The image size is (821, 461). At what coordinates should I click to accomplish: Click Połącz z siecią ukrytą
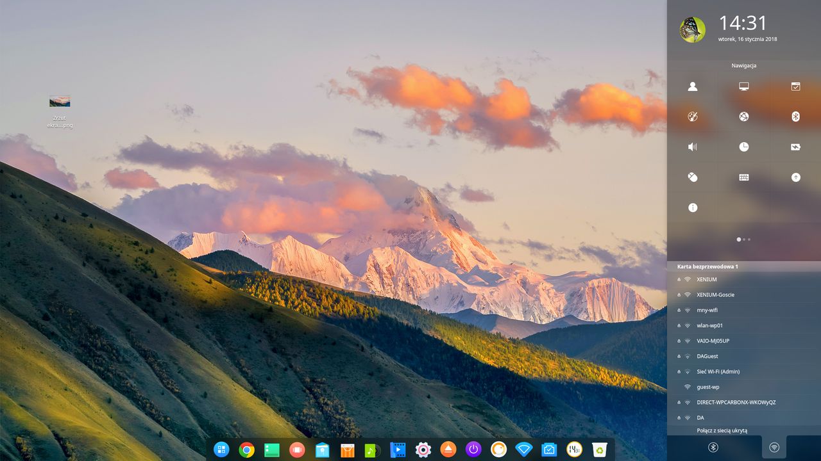point(722,430)
